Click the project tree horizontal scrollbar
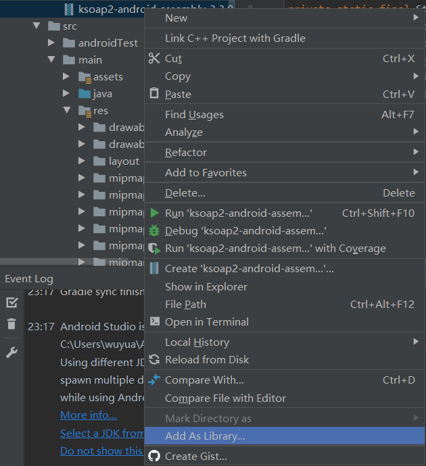 [64, 261]
